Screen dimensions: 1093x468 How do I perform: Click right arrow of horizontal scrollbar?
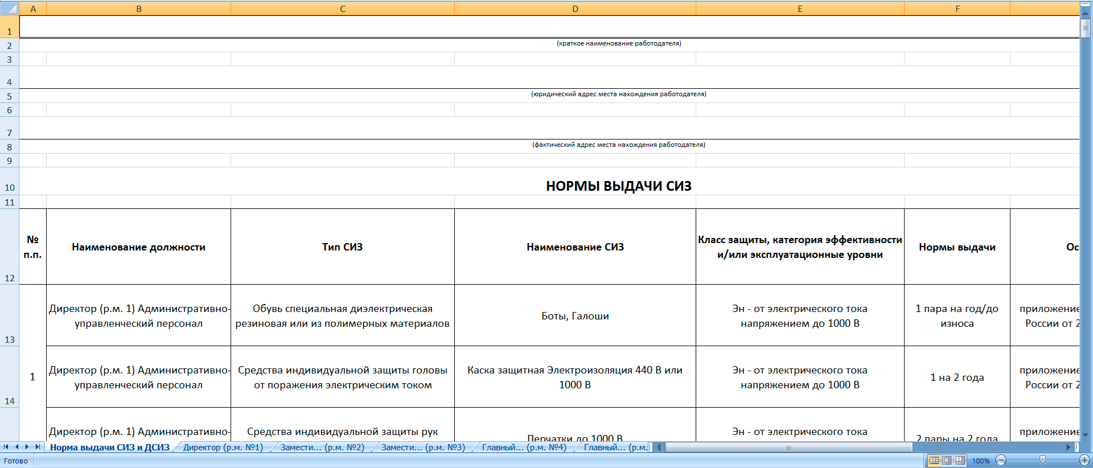coord(1069,448)
